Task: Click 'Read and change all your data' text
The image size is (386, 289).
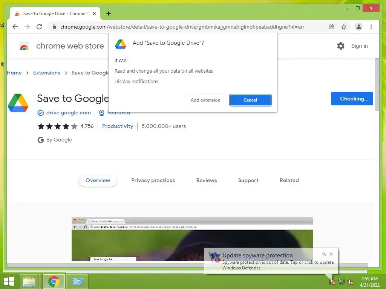Action: (x=164, y=71)
